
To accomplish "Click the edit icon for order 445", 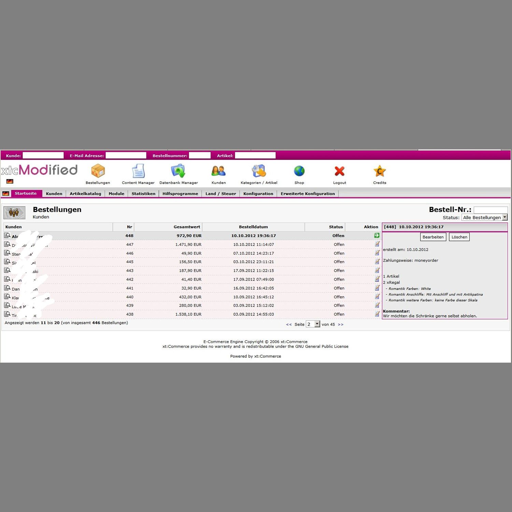I will click(377, 261).
